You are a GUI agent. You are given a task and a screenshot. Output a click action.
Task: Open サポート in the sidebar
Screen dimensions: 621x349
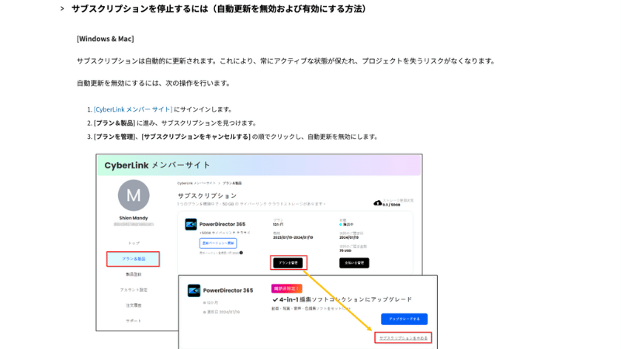point(134,321)
